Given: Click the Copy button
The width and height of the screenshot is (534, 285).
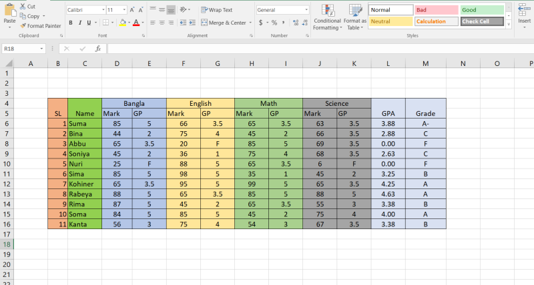Looking at the screenshot, I should coord(30,16).
